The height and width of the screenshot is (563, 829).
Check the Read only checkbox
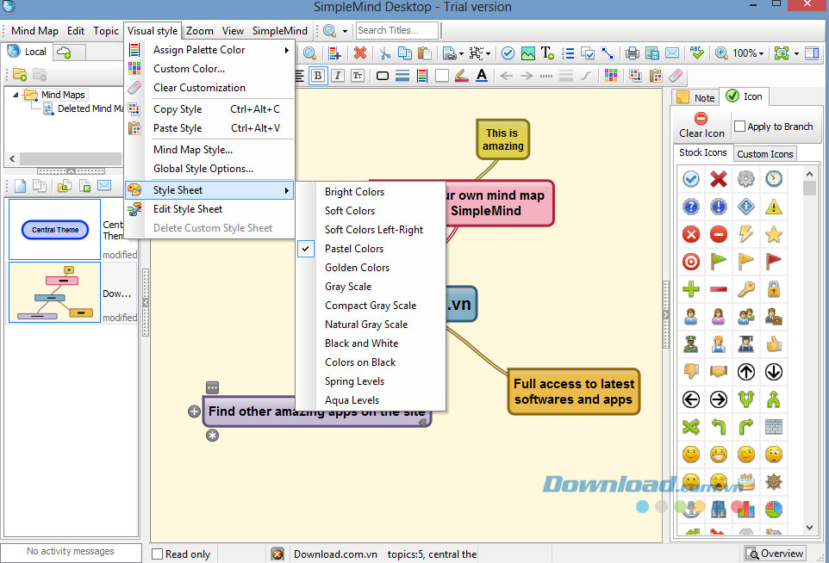[x=157, y=554]
